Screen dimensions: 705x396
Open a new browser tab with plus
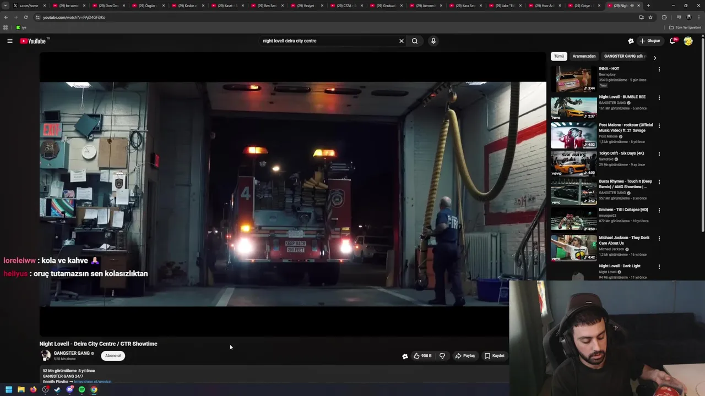(x=648, y=5)
